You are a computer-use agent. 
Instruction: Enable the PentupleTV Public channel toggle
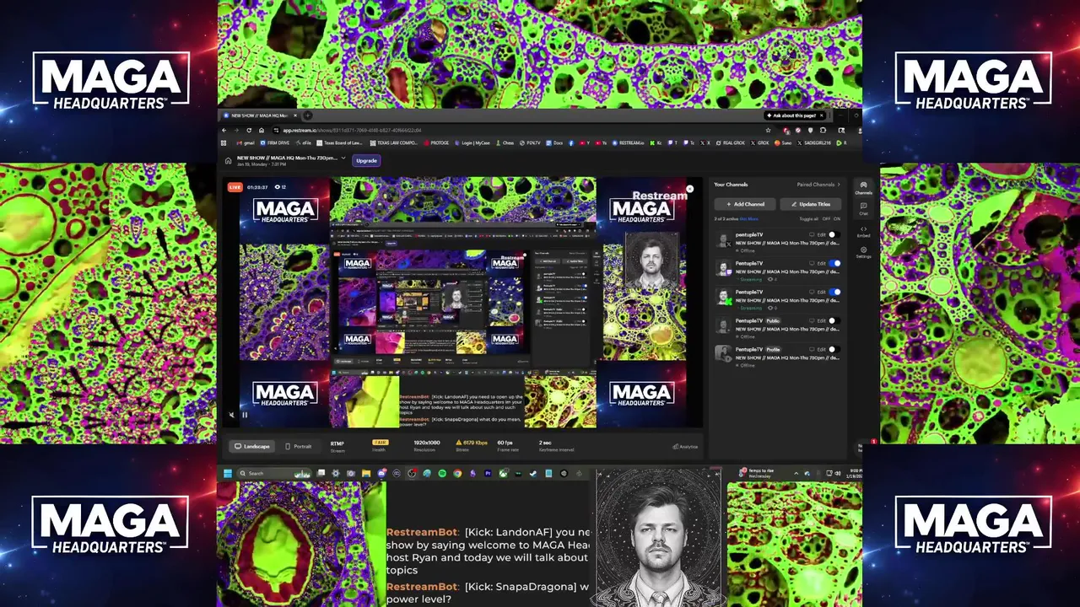coord(833,321)
